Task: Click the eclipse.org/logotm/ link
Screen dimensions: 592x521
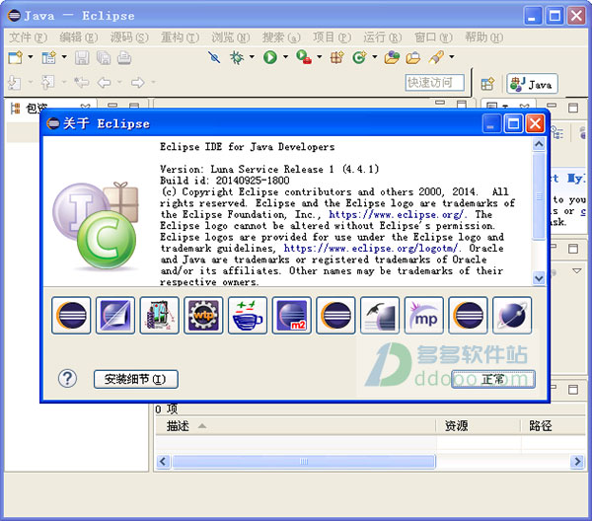Action: pyautogui.click(x=371, y=249)
